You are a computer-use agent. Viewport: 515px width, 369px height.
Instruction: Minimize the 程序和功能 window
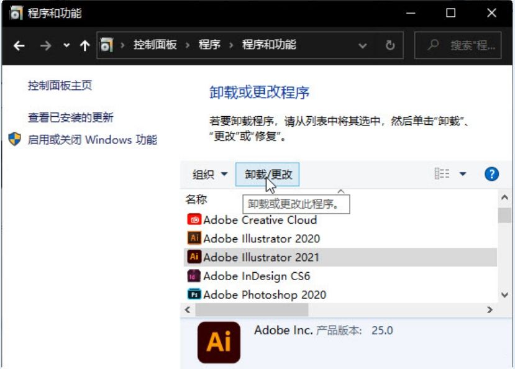pos(411,13)
